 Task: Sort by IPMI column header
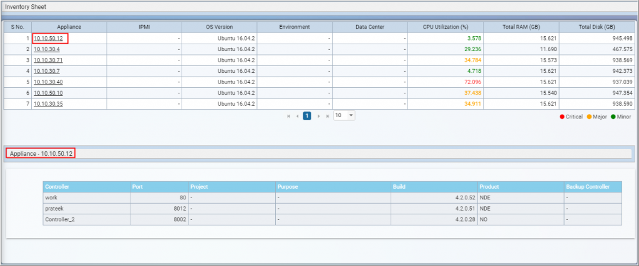[x=144, y=27]
